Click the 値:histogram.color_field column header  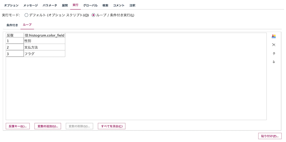pyautogui.click(x=45, y=35)
